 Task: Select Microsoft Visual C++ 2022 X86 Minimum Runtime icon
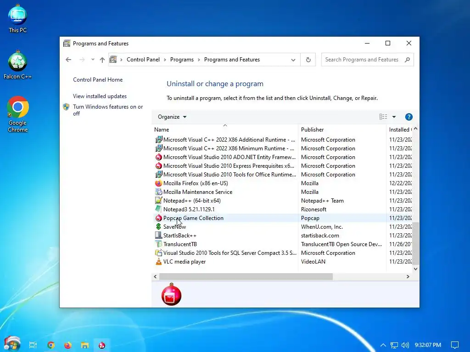point(158,148)
